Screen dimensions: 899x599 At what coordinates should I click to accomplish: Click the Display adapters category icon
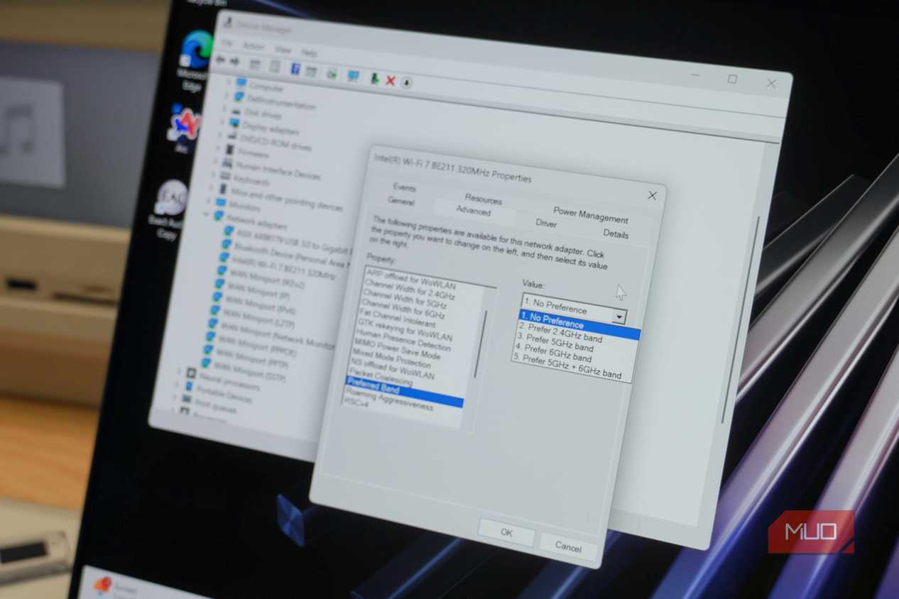click(x=234, y=124)
